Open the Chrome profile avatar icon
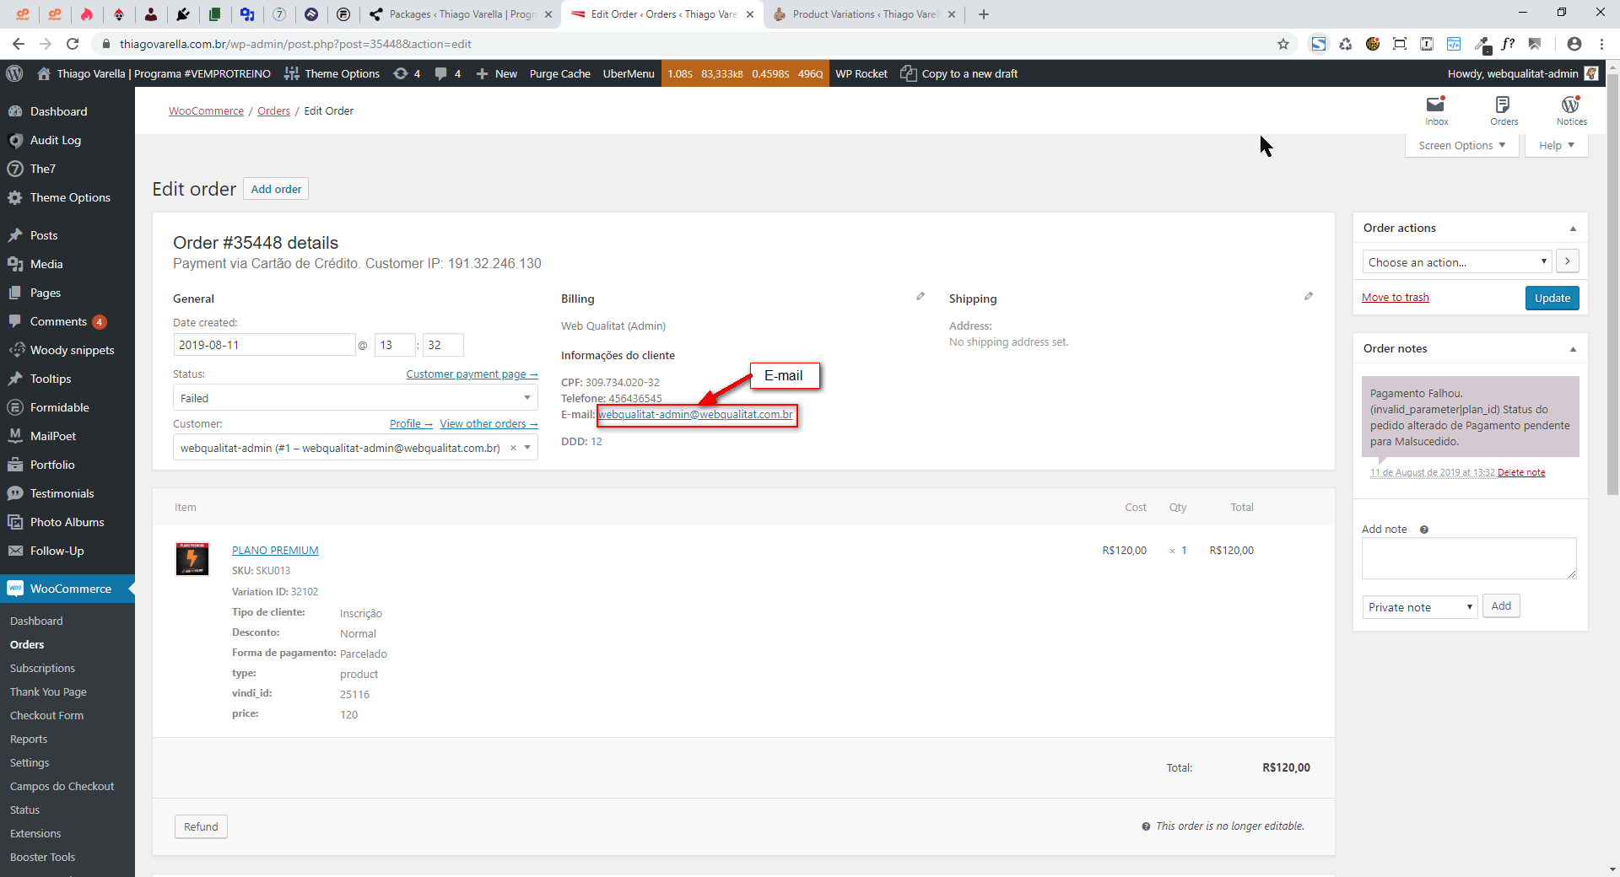This screenshot has width=1620, height=877. [x=1574, y=44]
